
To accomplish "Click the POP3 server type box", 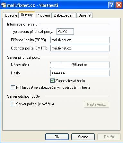I will (x=65, y=32).
